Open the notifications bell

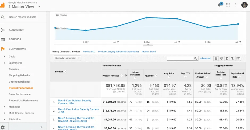[x=219, y=5]
